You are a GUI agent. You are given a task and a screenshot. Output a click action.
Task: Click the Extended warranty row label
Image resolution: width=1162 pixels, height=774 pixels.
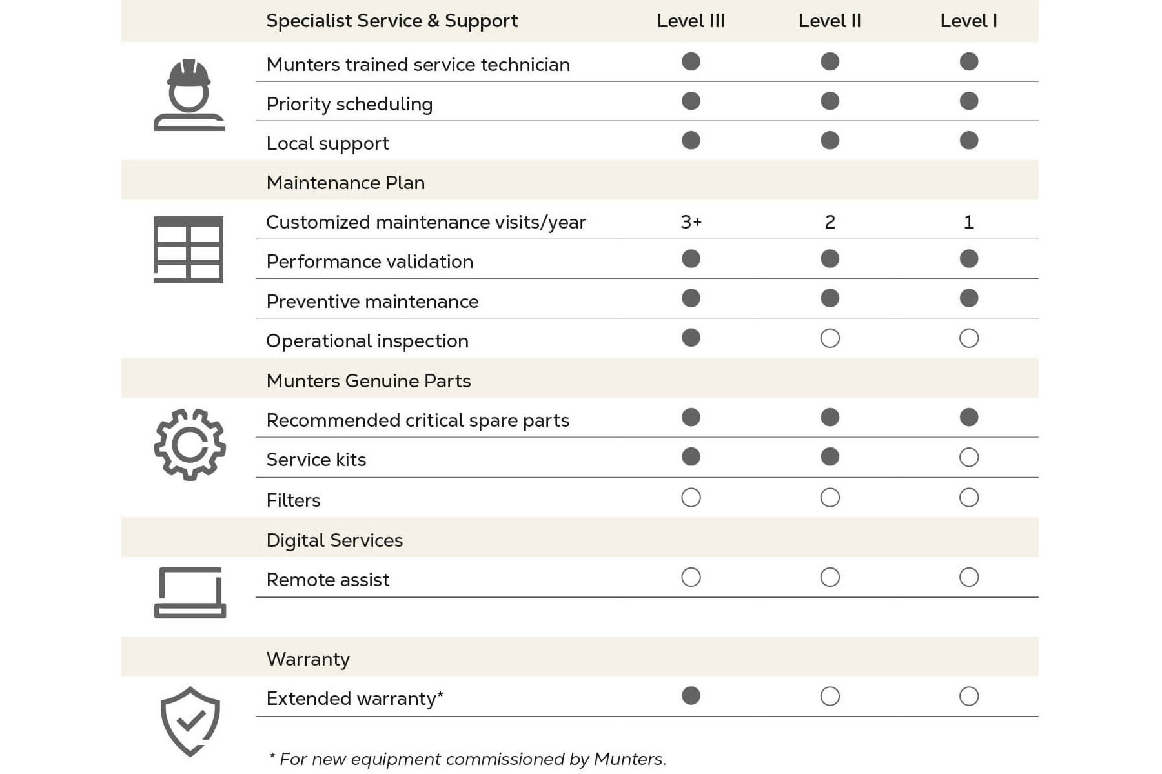point(354,698)
